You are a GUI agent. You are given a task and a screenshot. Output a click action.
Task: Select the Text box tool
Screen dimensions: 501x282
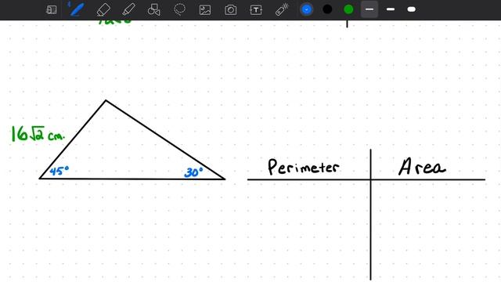pos(256,10)
